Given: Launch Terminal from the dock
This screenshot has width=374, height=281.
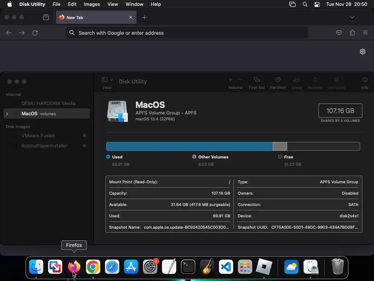Looking at the screenshot, I should tap(188, 267).
